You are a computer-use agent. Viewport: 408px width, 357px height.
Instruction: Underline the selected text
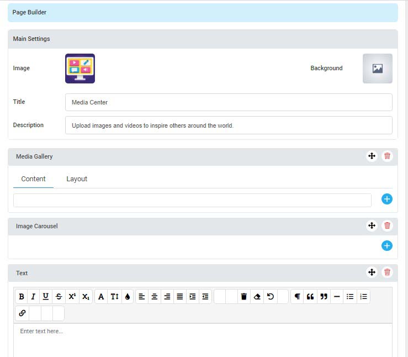click(46, 296)
